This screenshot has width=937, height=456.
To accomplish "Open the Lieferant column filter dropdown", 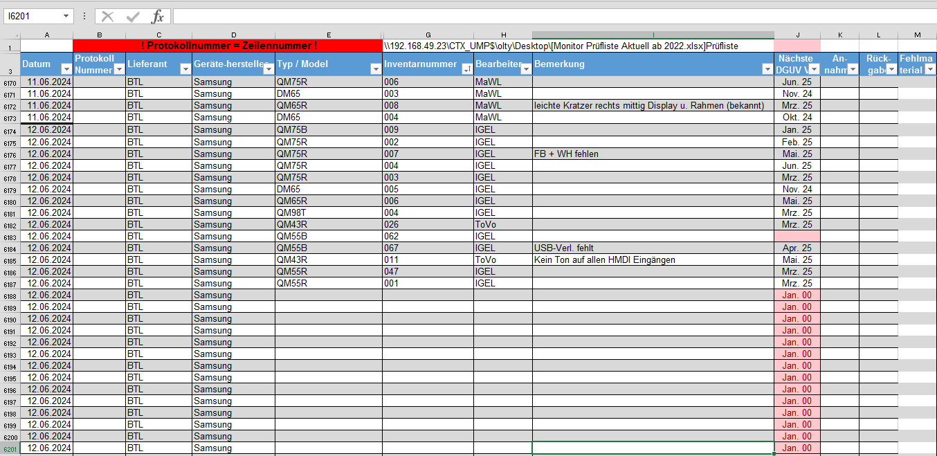I will (185, 69).
